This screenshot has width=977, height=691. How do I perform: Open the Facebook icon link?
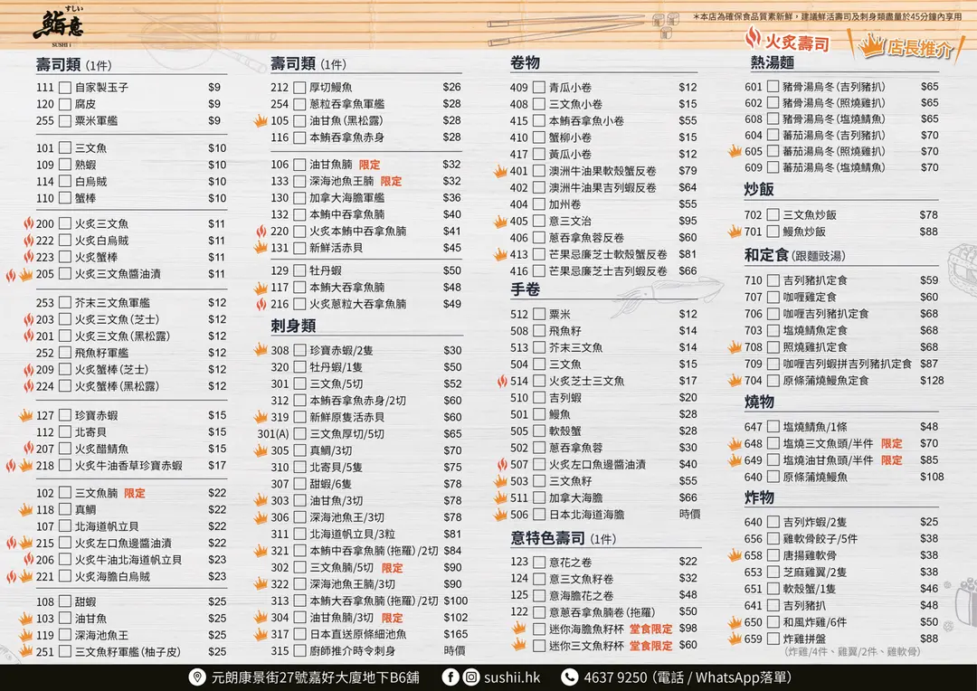[451, 677]
